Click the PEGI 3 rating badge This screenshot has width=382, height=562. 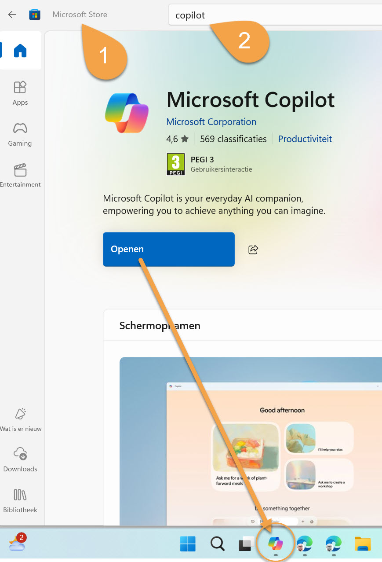(x=176, y=164)
